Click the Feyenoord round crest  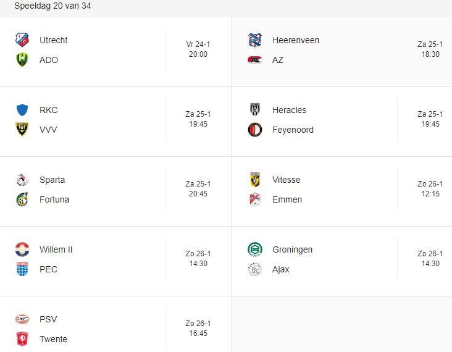pyautogui.click(x=255, y=130)
